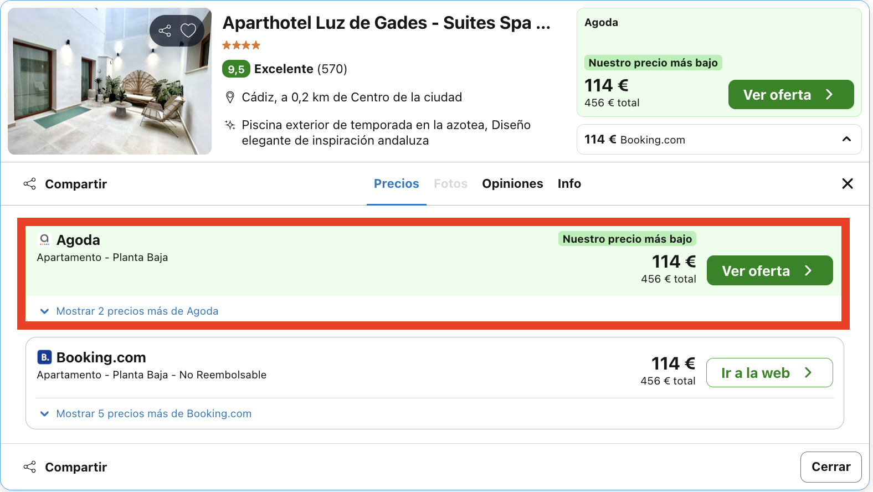Click the sparkle icon beside Piscina exterior
Image resolution: width=873 pixels, height=492 pixels.
[230, 125]
